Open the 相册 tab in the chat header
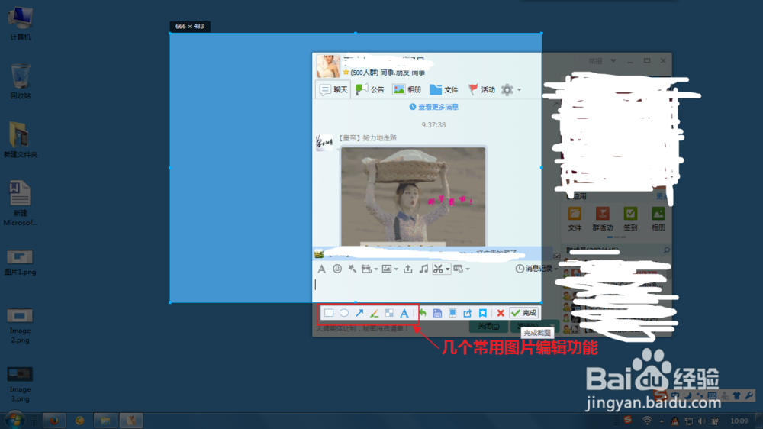This screenshot has height=429, width=763. (x=407, y=89)
